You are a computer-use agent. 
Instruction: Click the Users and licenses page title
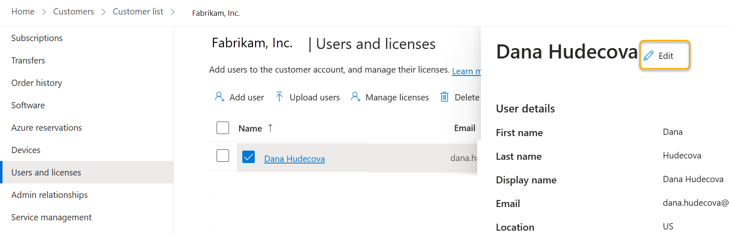(376, 44)
